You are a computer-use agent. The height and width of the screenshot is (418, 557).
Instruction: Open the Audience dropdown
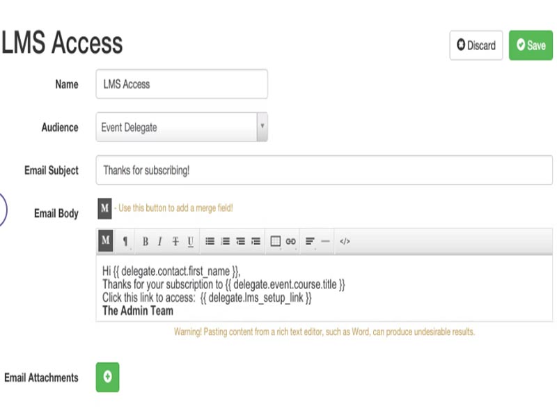pos(181,127)
